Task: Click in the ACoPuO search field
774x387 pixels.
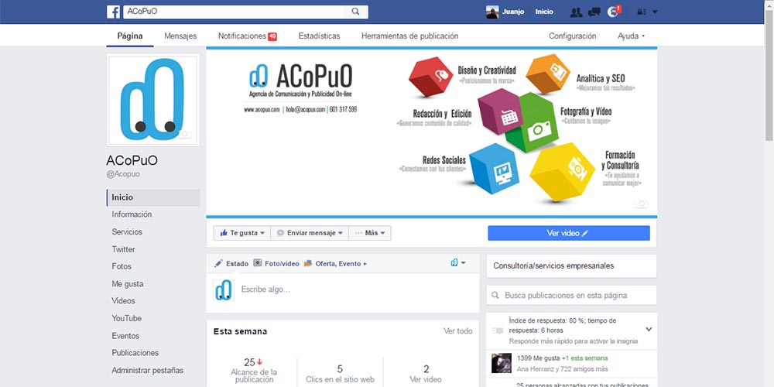Action: [x=233, y=12]
